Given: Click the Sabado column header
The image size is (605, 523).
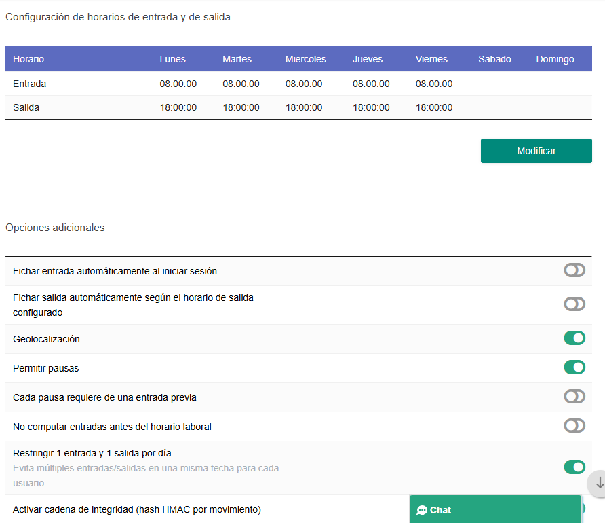Looking at the screenshot, I should 494,59.
